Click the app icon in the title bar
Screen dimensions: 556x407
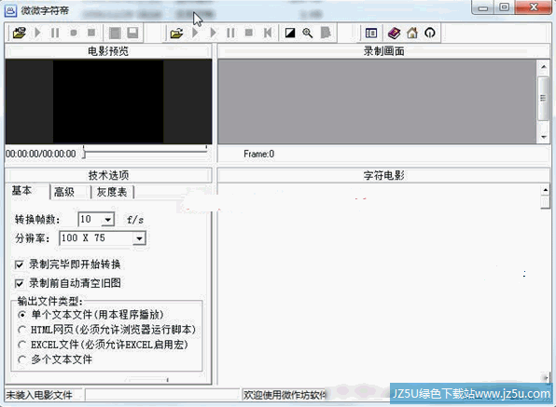click(x=10, y=10)
